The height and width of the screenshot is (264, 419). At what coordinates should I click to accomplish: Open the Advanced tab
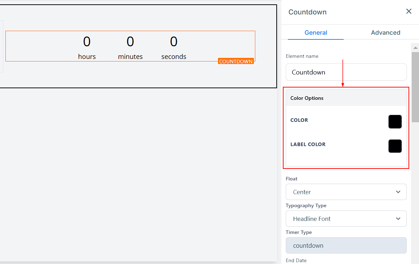385,33
